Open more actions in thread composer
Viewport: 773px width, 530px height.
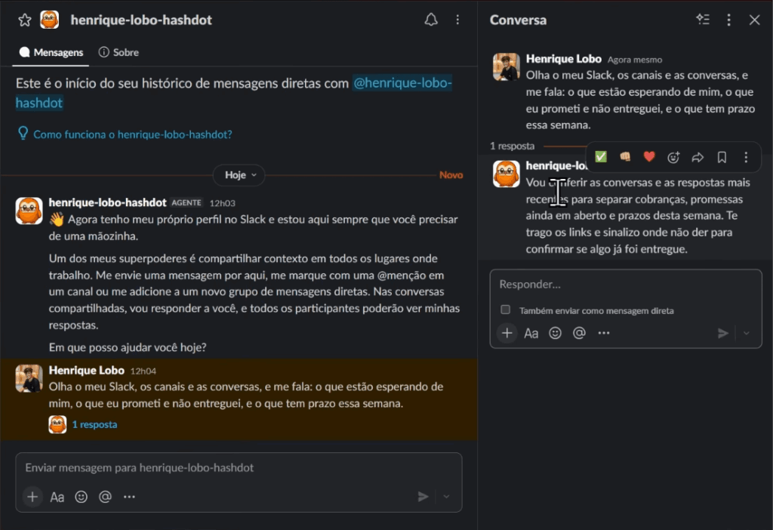603,333
